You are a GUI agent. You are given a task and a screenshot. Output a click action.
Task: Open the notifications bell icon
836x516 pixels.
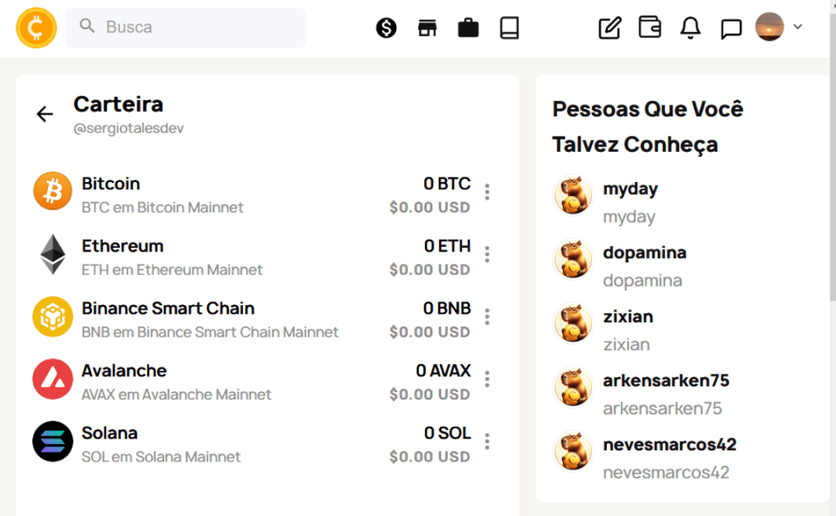click(690, 28)
